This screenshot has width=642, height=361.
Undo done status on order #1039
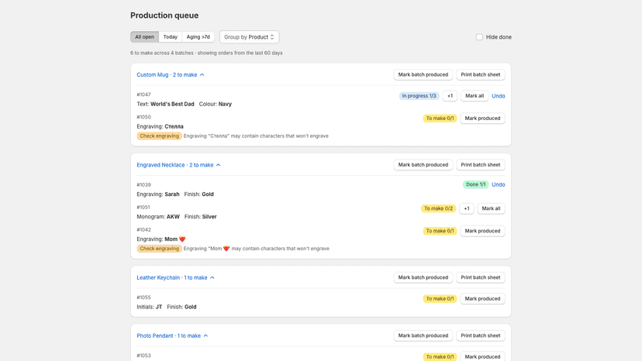click(x=499, y=184)
